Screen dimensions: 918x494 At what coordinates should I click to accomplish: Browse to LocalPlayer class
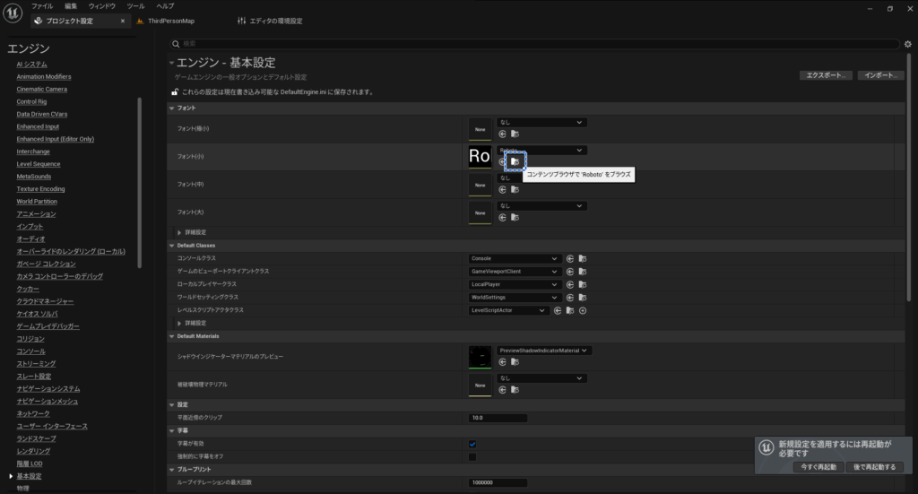[x=583, y=284]
